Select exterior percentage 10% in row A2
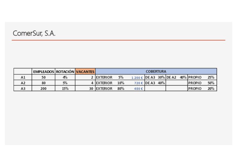Image resolution: width=237 pixels, height=167 pixels. point(121,83)
